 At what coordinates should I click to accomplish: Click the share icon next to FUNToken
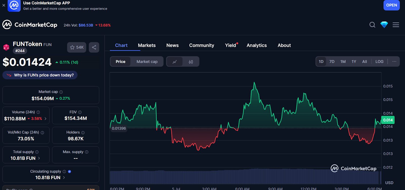coord(94,47)
